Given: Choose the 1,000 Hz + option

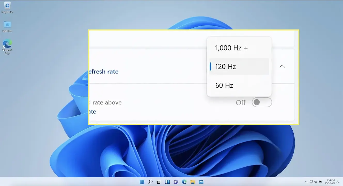Looking at the screenshot, I should pos(239,48).
